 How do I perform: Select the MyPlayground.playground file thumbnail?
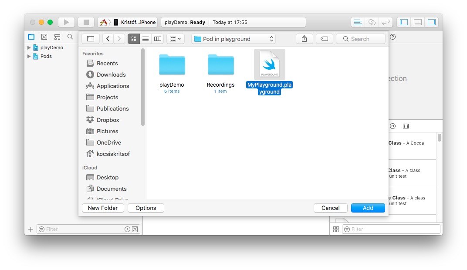point(269,64)
